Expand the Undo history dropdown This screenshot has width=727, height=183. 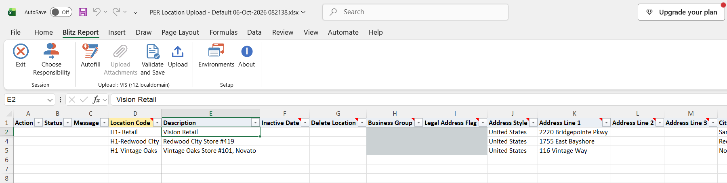point(105,12)
